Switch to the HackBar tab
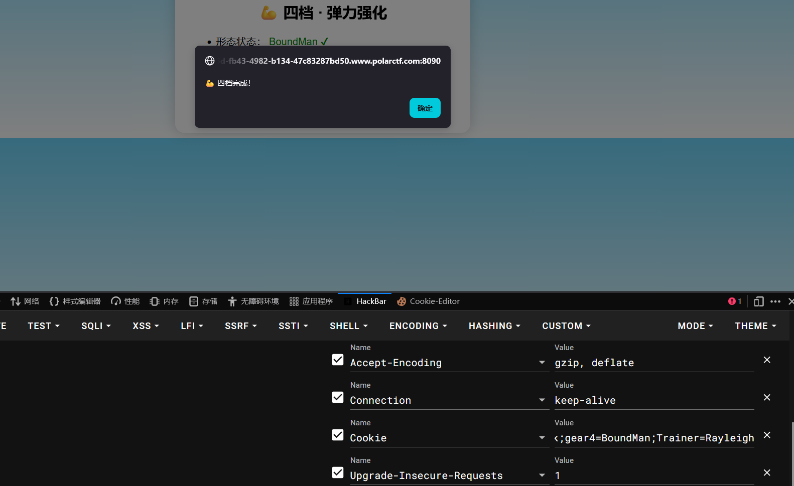 (365, 301)
